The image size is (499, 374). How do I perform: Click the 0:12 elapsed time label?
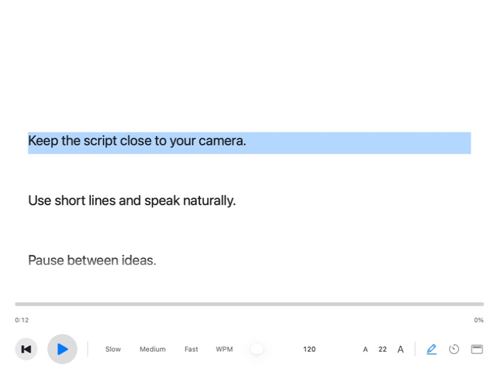click(22, 320)
